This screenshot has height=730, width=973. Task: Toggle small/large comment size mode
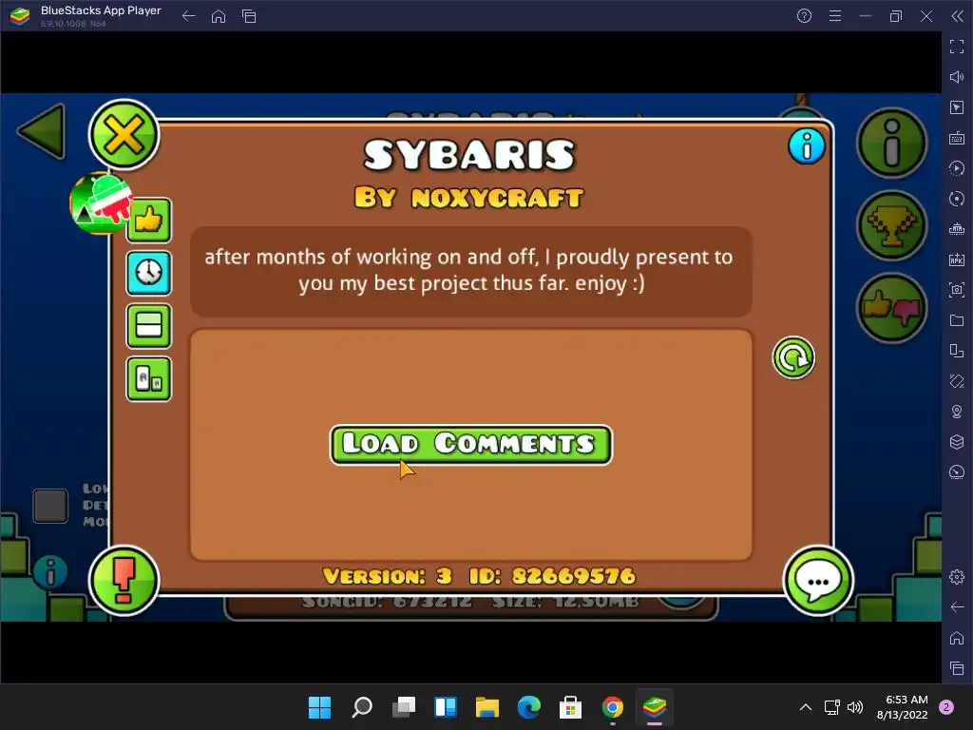(x=149, y=378)
